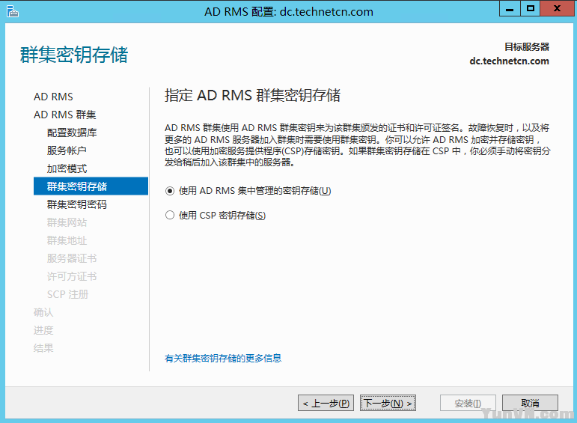Click disabled 群集地址 step
Image resolution: width=577 pixels, height=423 pixels.
(x=67, y=240)
